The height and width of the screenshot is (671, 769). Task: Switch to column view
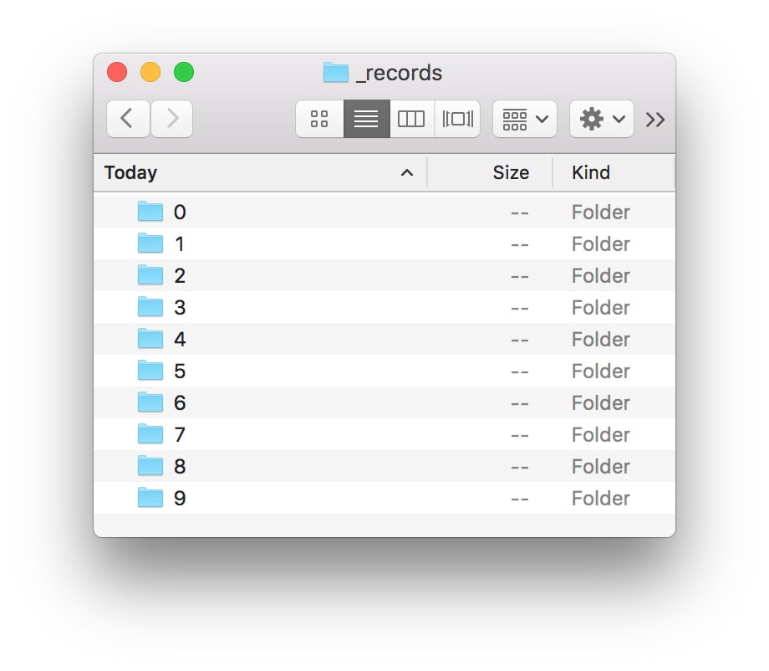point(411,119)
